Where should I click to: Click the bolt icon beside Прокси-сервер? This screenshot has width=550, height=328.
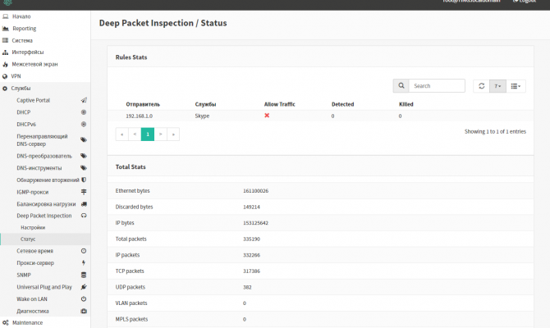[x=84, y=263]
